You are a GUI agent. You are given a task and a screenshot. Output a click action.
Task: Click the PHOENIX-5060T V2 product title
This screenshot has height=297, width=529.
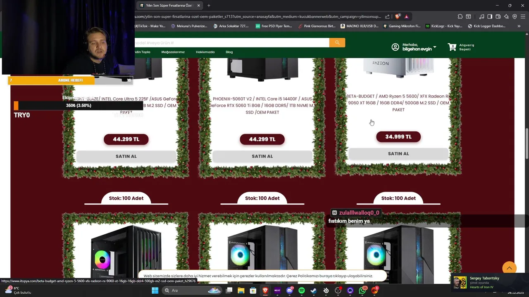point(262,106)
